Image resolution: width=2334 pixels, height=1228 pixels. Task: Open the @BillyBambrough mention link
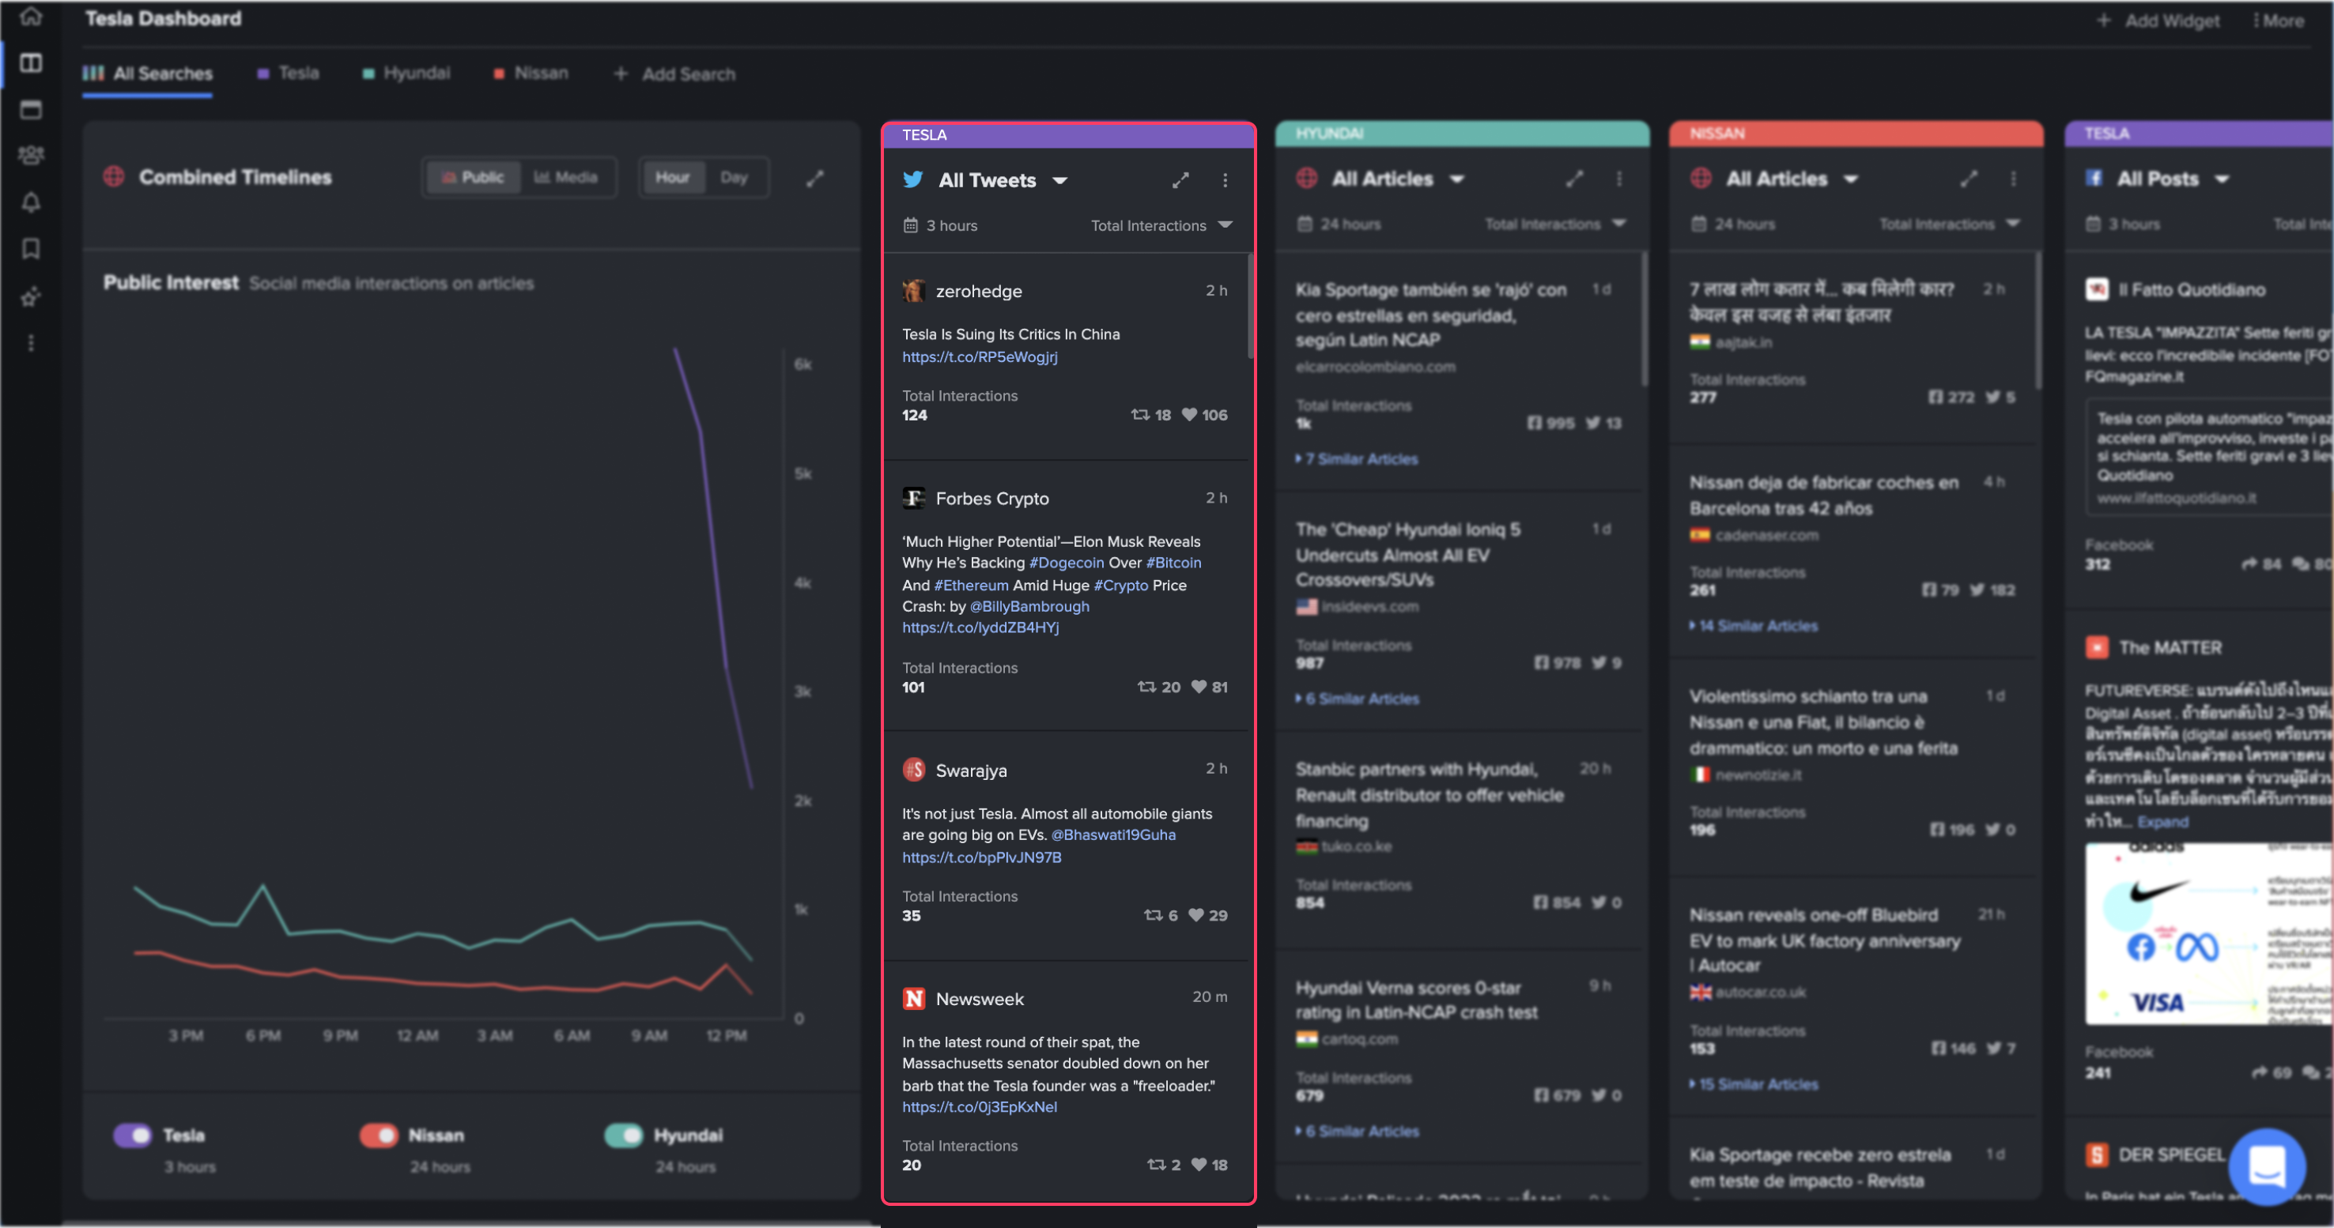(1029, 606)
